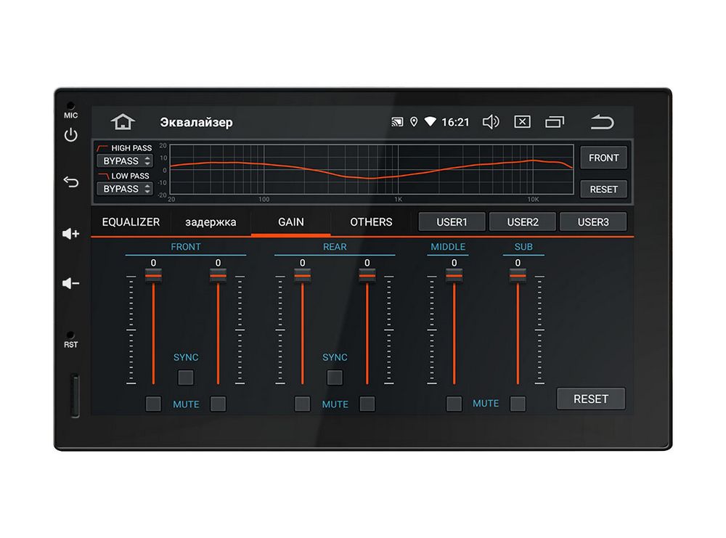
Task: Click the MIDDLE gain slider handle
Action: [454, 276]
